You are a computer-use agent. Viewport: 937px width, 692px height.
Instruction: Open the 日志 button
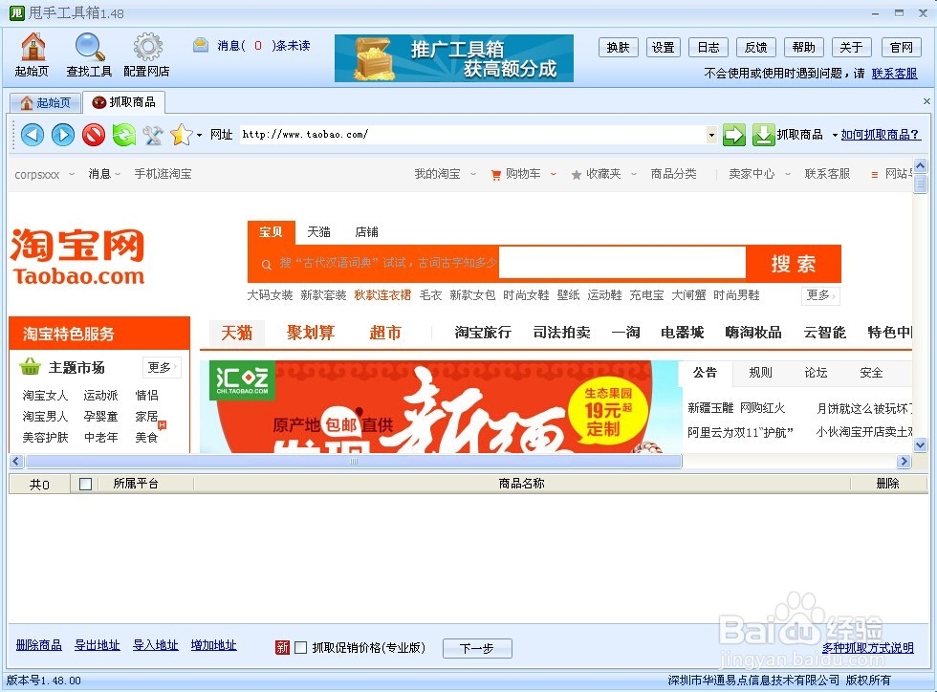708,47
